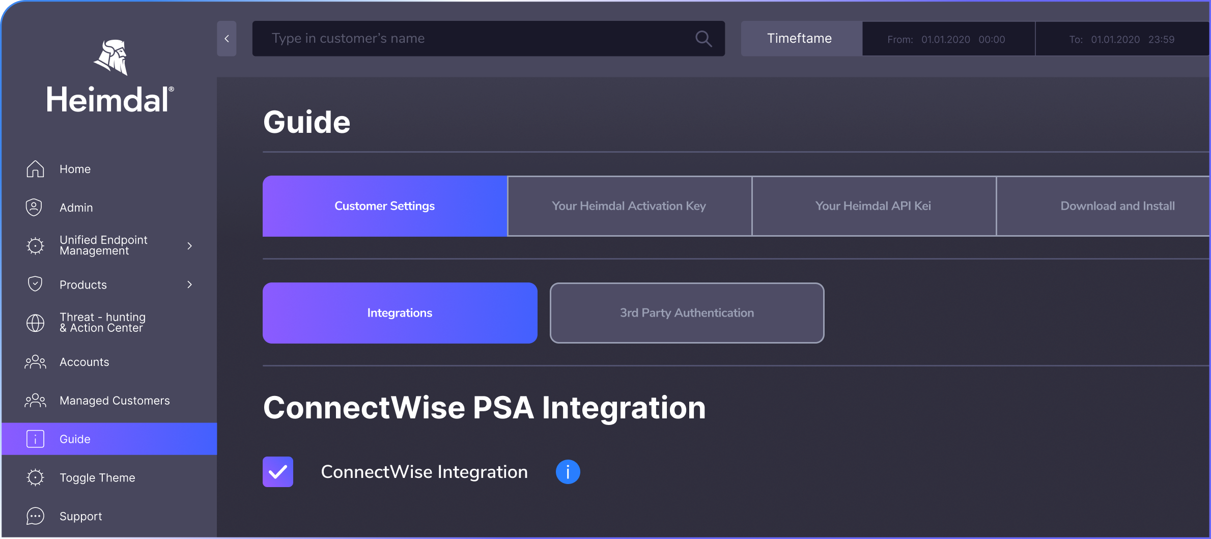1211x539 pixels.
Task: Expand the Products submenu chevron
Action: coord(190,285)
